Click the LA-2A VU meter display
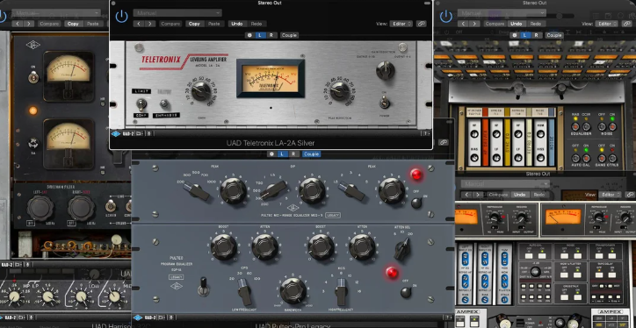 tap(271, 78)
